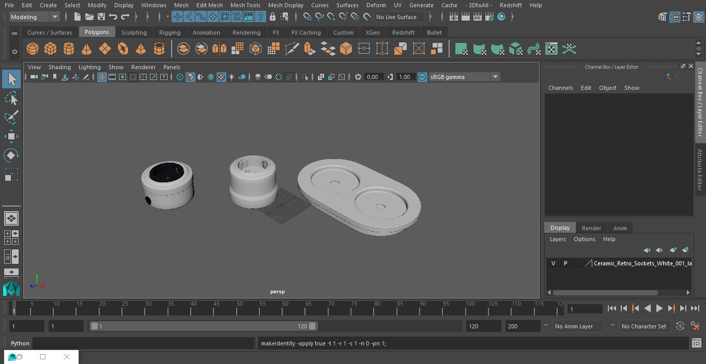Click the time range slider bar
The height and width of the screenshot is (364, 706).
coord(203,326)
